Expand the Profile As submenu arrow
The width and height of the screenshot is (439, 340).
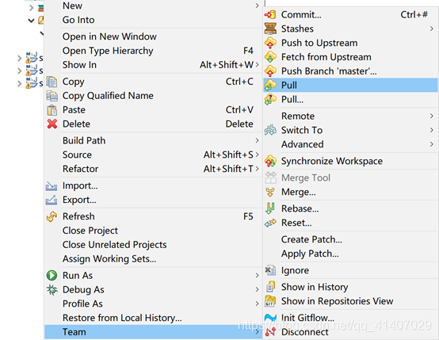pos(257,304)
